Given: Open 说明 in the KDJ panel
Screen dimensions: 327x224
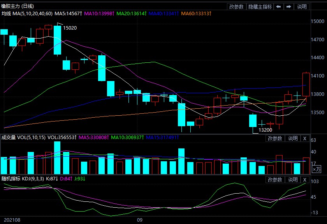Looking at the screenshot, I should 293,180.
